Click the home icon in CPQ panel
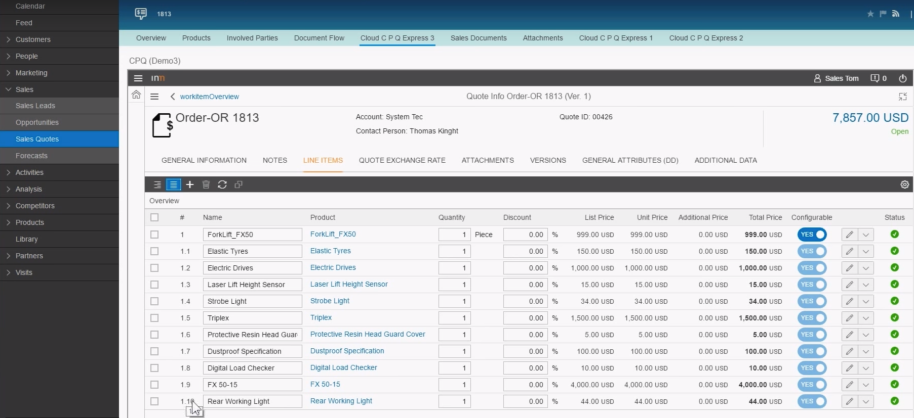The height and width of the screenshot is (418, 914). point(136,95)
